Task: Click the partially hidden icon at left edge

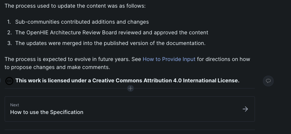Action: point(0,80)
